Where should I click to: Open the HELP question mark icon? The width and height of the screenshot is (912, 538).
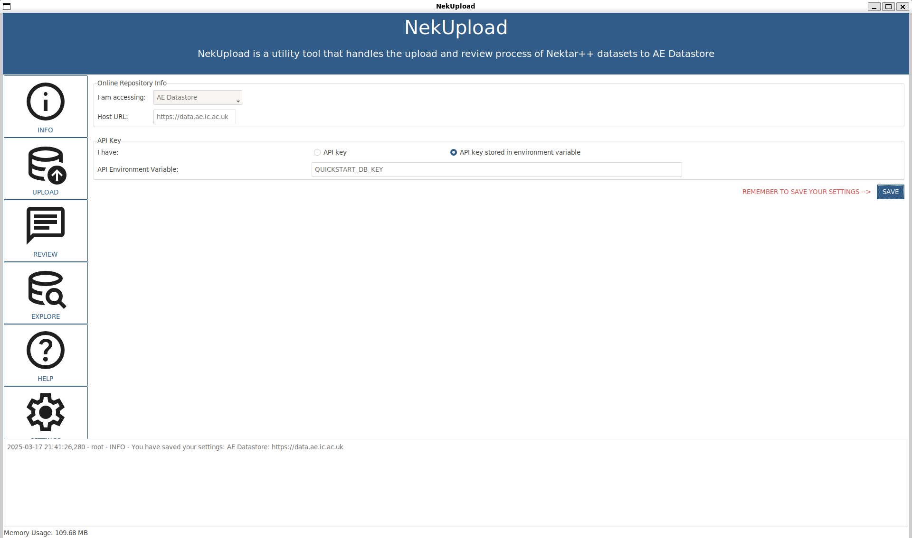[46, 350]
